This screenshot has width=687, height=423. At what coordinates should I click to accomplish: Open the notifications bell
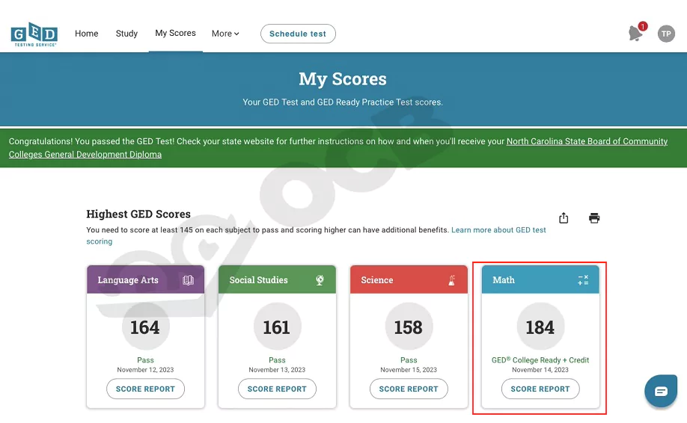pyautogui.click(x=635, y=34)
